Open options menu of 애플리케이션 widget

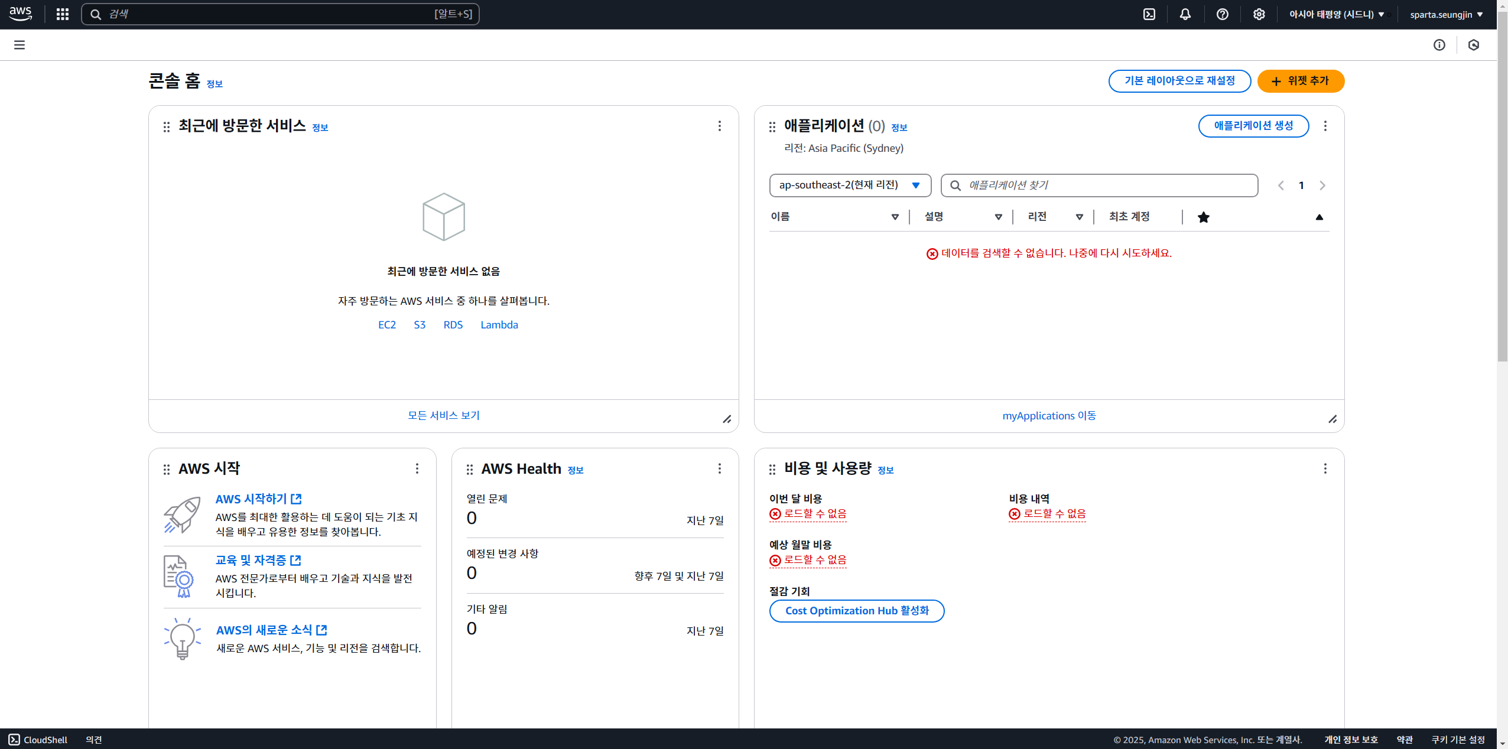[1325, 126]
